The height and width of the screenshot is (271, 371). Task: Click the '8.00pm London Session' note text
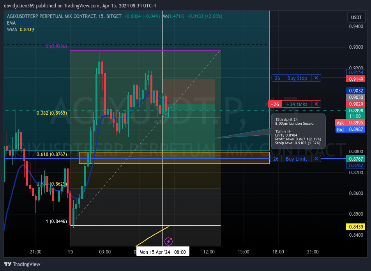tap(295, 124)
